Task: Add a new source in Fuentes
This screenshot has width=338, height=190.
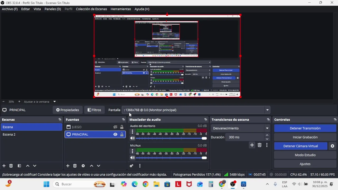Action: [68, 166]
